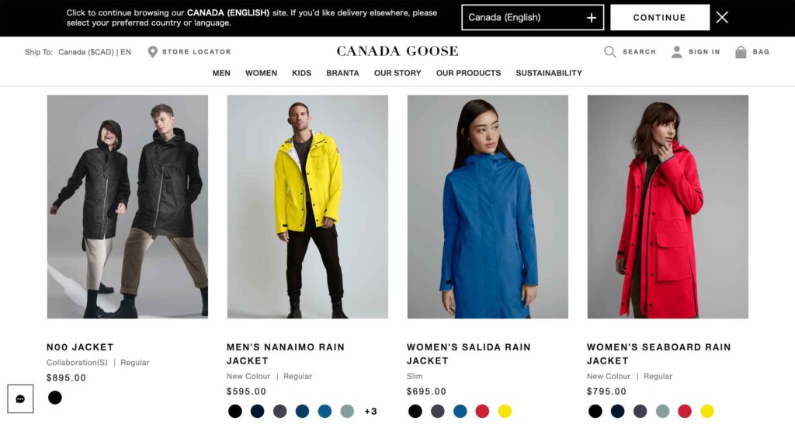The height and width of the screenshot is (428, 795).
Task: Open the shopping bag icon
Action: click(x=741, y=52)
